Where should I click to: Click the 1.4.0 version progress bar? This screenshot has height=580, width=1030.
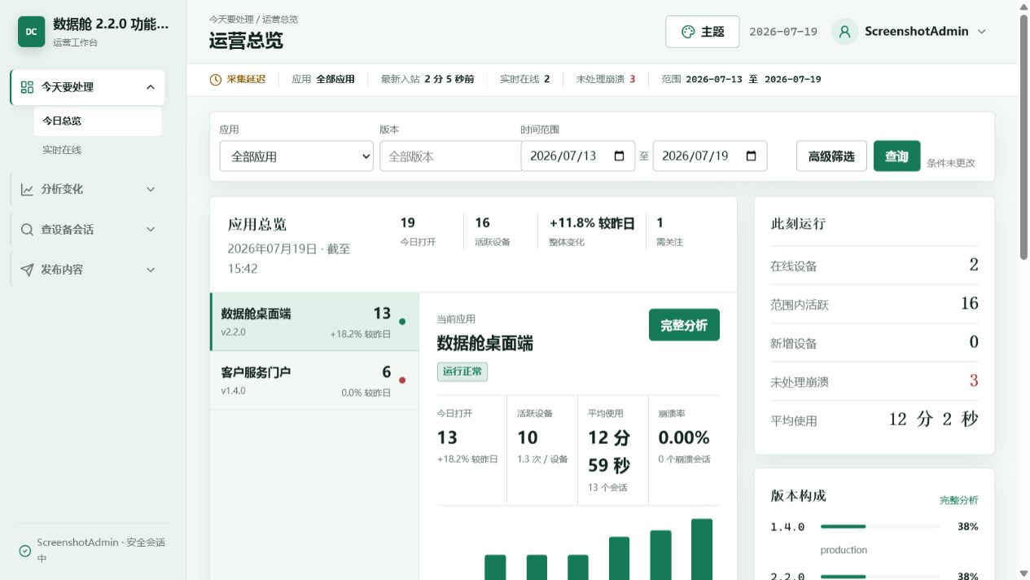tap(880, 526)
